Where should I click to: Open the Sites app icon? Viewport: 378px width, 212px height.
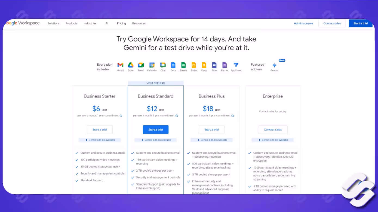214,65
